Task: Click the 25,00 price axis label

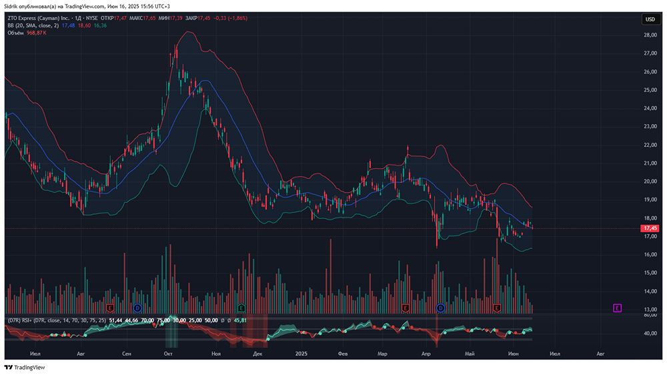Action: pos(650,90)
